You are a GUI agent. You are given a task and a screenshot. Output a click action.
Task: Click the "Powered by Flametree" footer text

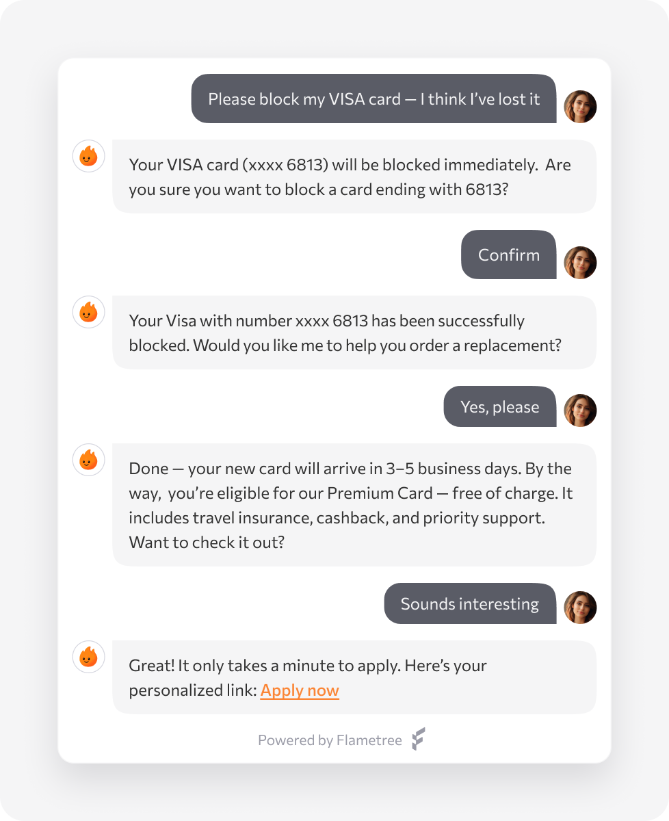click(330, 740)
